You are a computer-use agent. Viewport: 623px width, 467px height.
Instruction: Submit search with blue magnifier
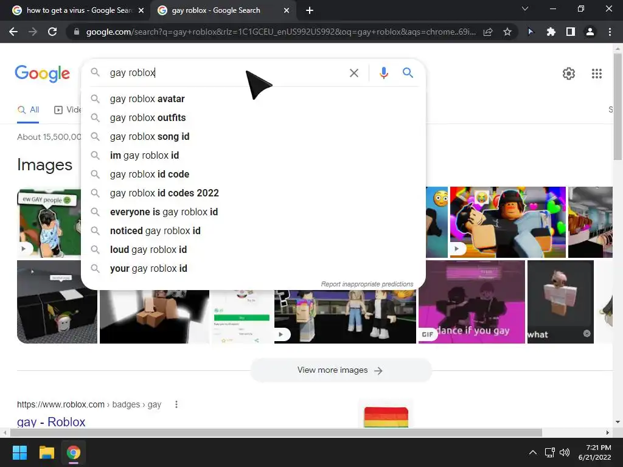point(408,73)
